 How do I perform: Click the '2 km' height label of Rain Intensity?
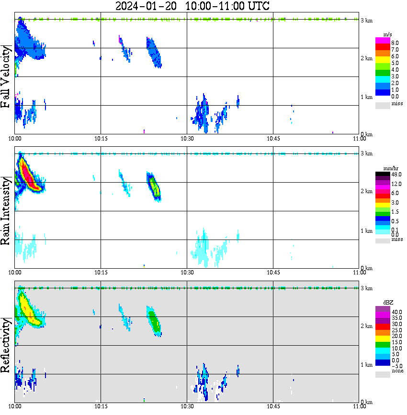click(x=366, y=191)
